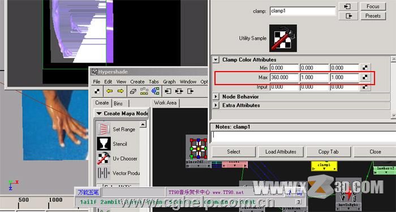Click the Max row map checker button

[365, 77]
